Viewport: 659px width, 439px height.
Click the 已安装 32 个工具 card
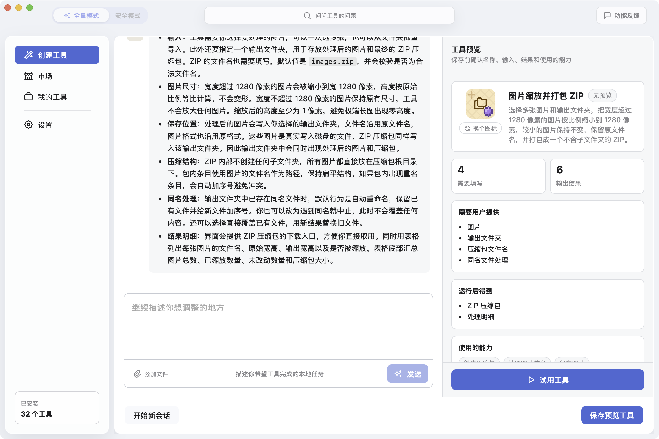(57, 408)
